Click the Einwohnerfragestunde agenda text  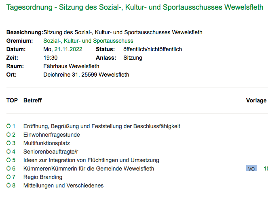pyautogui.click(x=52, y=135)
